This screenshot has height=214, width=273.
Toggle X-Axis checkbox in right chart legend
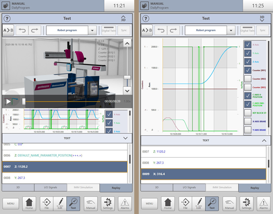[x=248, y=45]
